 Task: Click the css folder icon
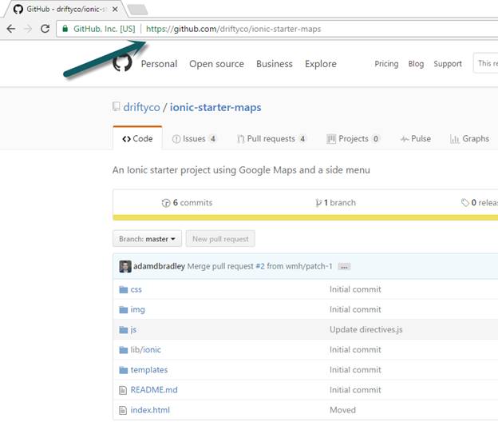click(124, 289)
